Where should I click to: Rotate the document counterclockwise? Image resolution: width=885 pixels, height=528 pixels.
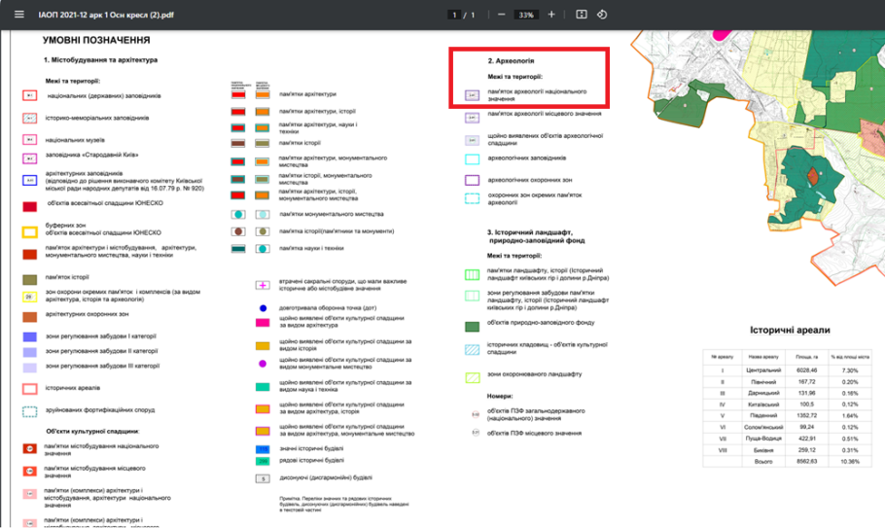[602, 15]
